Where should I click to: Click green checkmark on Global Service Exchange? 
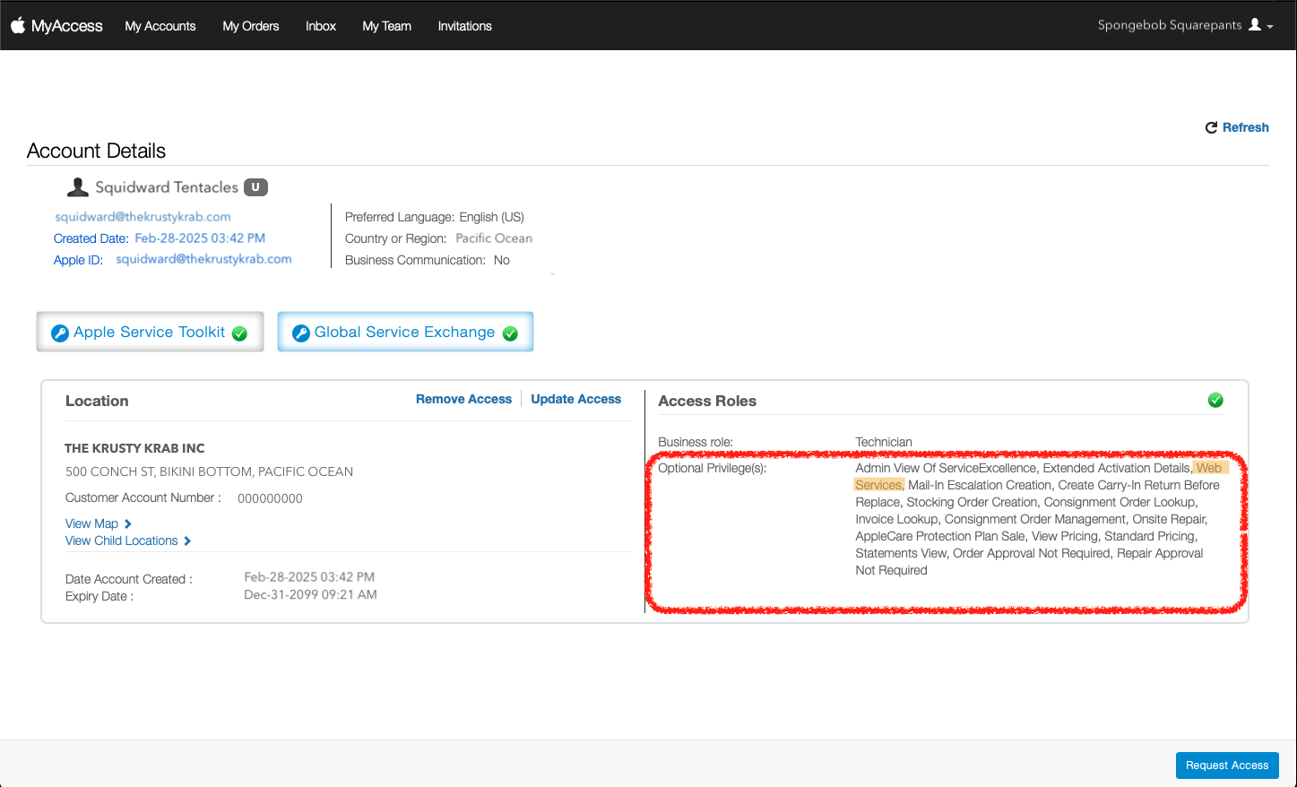click(510, 333)
